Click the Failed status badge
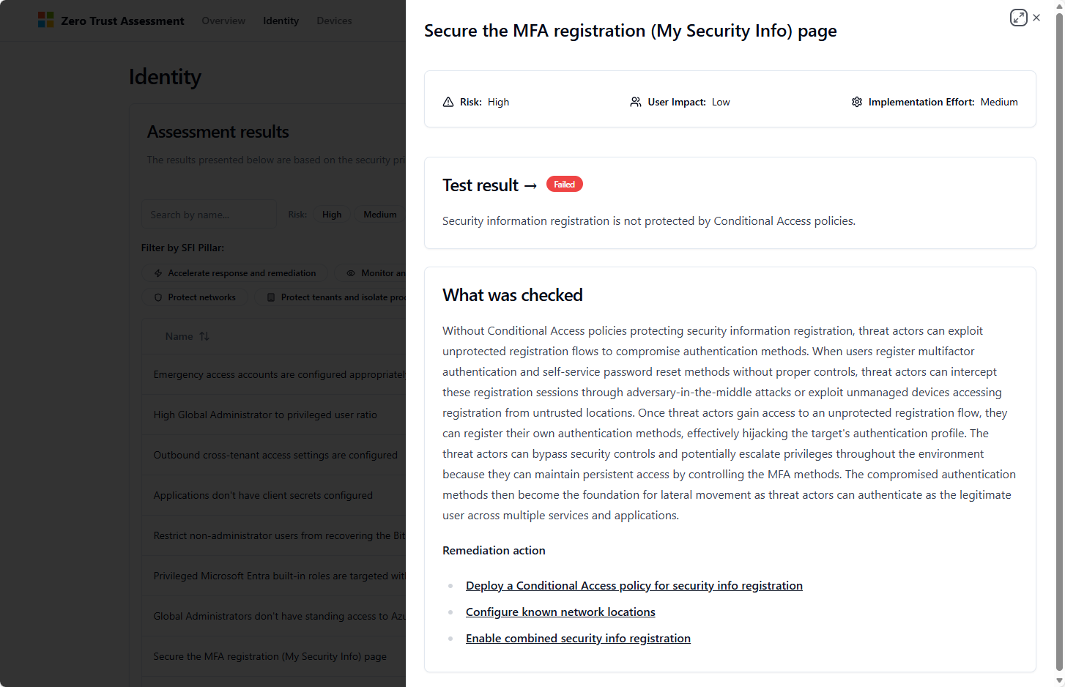 [x=564, y=184]
